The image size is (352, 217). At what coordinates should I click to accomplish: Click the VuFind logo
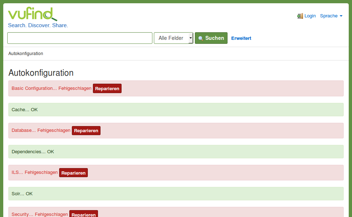point(32,14)
